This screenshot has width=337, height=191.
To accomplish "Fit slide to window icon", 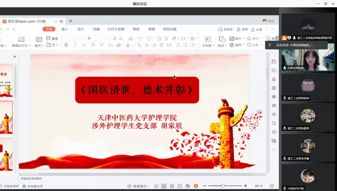I will pos(272,186).
